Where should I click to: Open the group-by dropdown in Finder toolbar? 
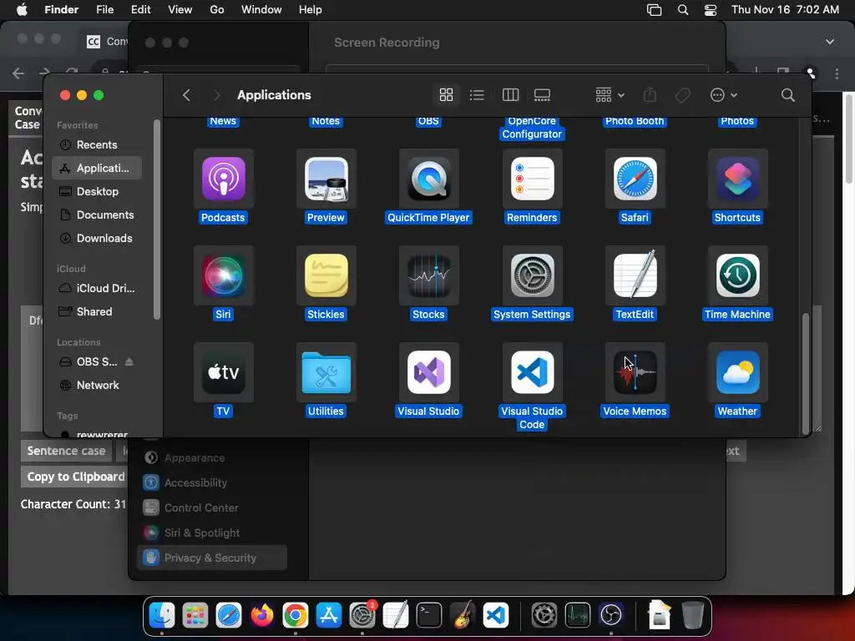point(610,95)
